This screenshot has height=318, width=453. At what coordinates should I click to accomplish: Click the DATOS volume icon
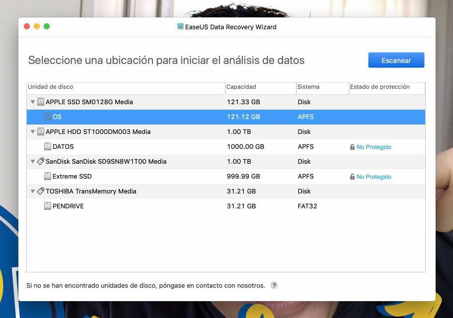[48, 146]
